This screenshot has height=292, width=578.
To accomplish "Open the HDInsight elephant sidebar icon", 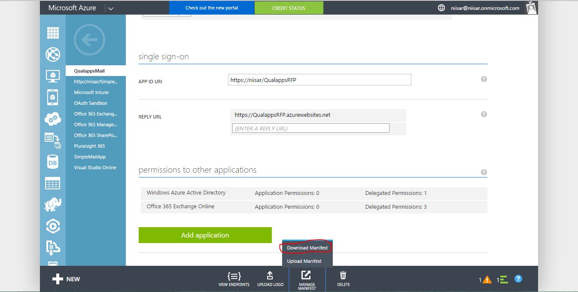I will point(53,204).
